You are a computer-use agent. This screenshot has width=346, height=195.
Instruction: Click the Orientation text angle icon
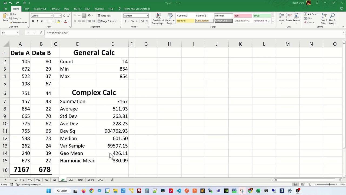tap(89, 16)
